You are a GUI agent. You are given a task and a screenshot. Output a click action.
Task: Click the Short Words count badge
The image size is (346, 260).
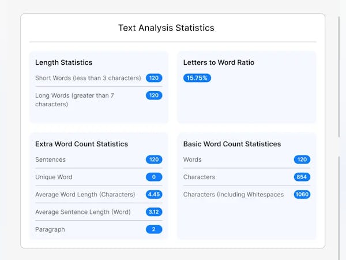click(x=154, y=78)
